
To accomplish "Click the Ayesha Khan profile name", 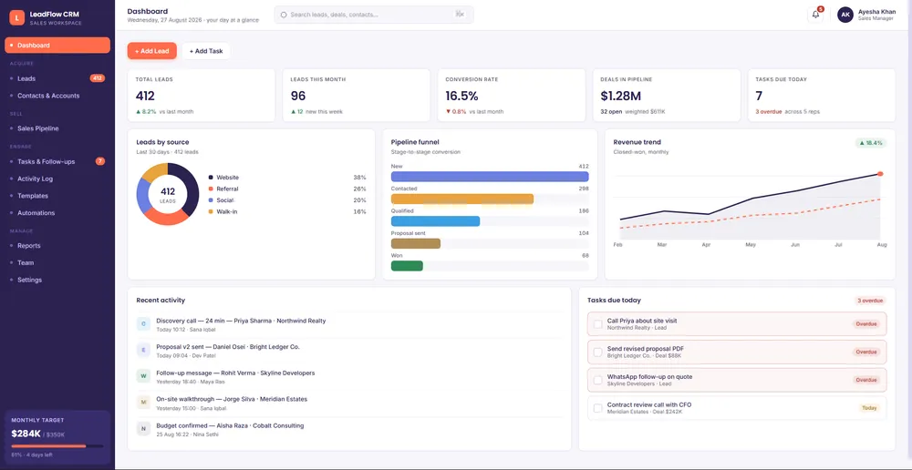I will (x=876, y=12).
